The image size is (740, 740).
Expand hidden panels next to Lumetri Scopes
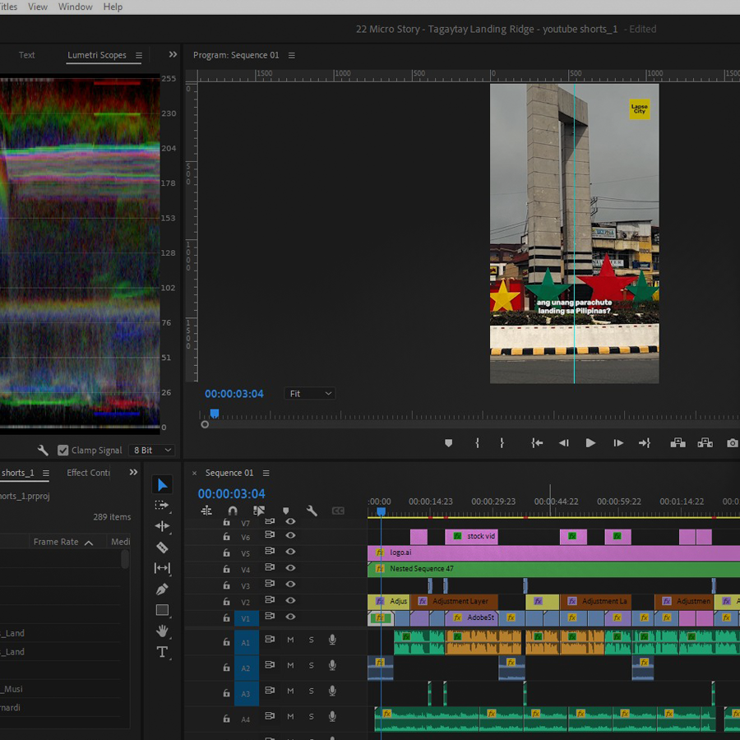pos(173,55)
